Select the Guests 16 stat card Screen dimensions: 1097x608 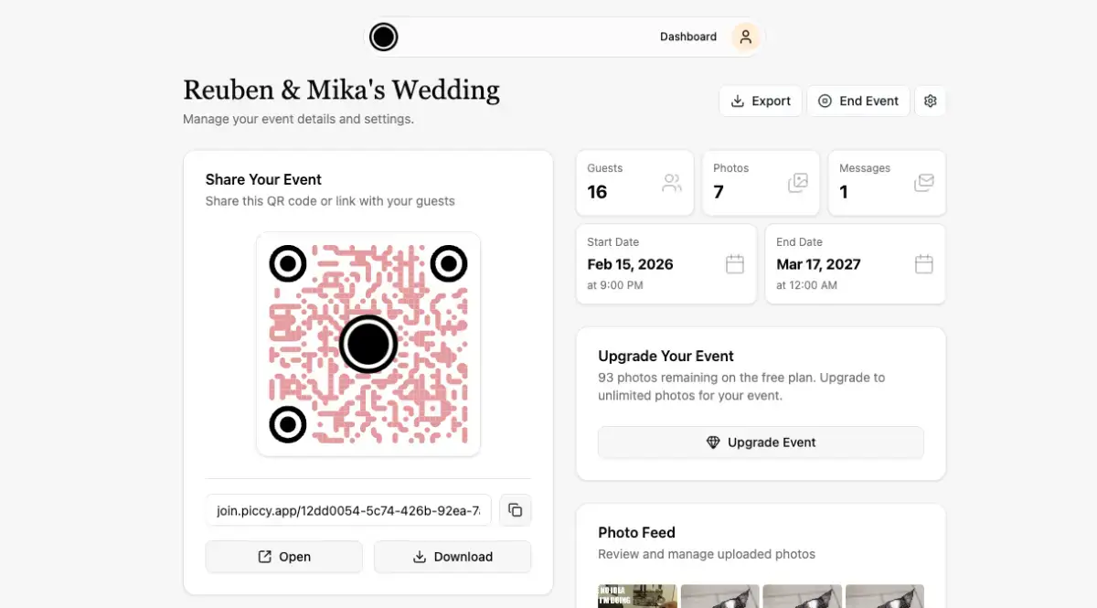coord(634,183)
